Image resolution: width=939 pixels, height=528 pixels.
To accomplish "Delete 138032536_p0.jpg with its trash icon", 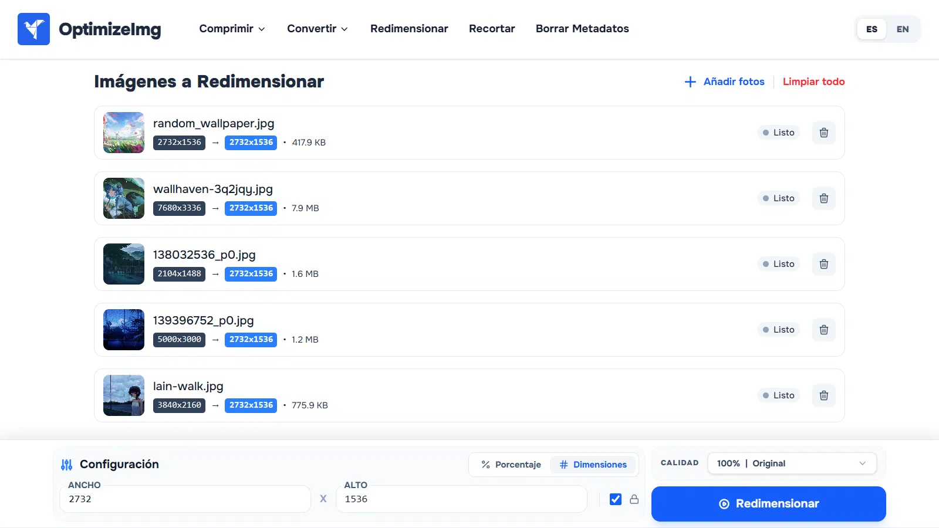I will (x=824, y=264).
